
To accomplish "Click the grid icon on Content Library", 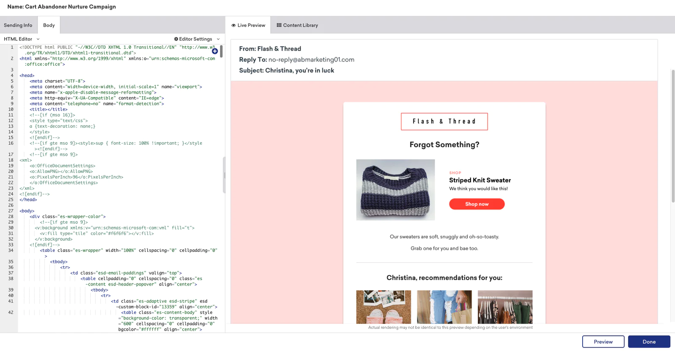I will click(x=279, y=25).
